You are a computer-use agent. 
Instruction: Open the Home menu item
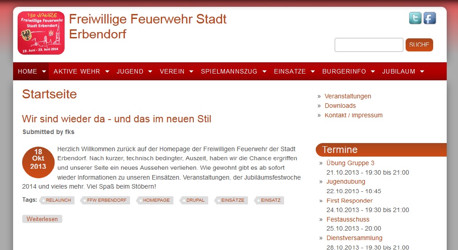click(x=28, y=71)
